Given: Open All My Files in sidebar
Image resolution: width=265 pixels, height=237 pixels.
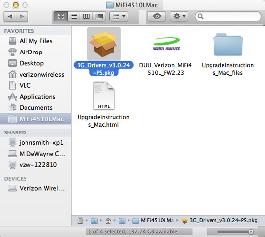Looking at the screenshot, I should [x=35, y=41].
